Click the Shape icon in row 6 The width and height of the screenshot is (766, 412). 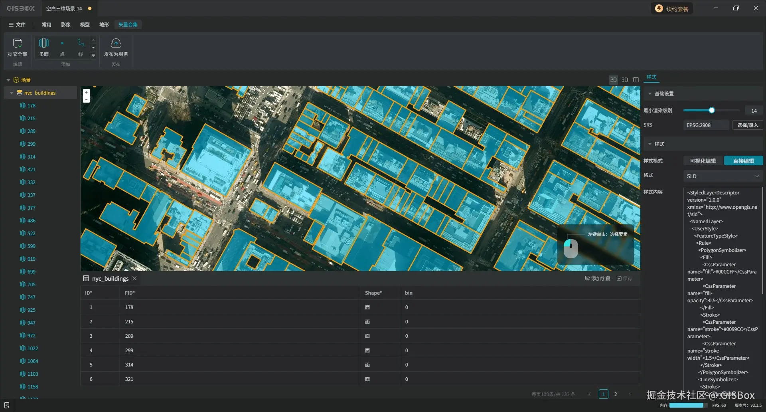(x=367, y=379)
